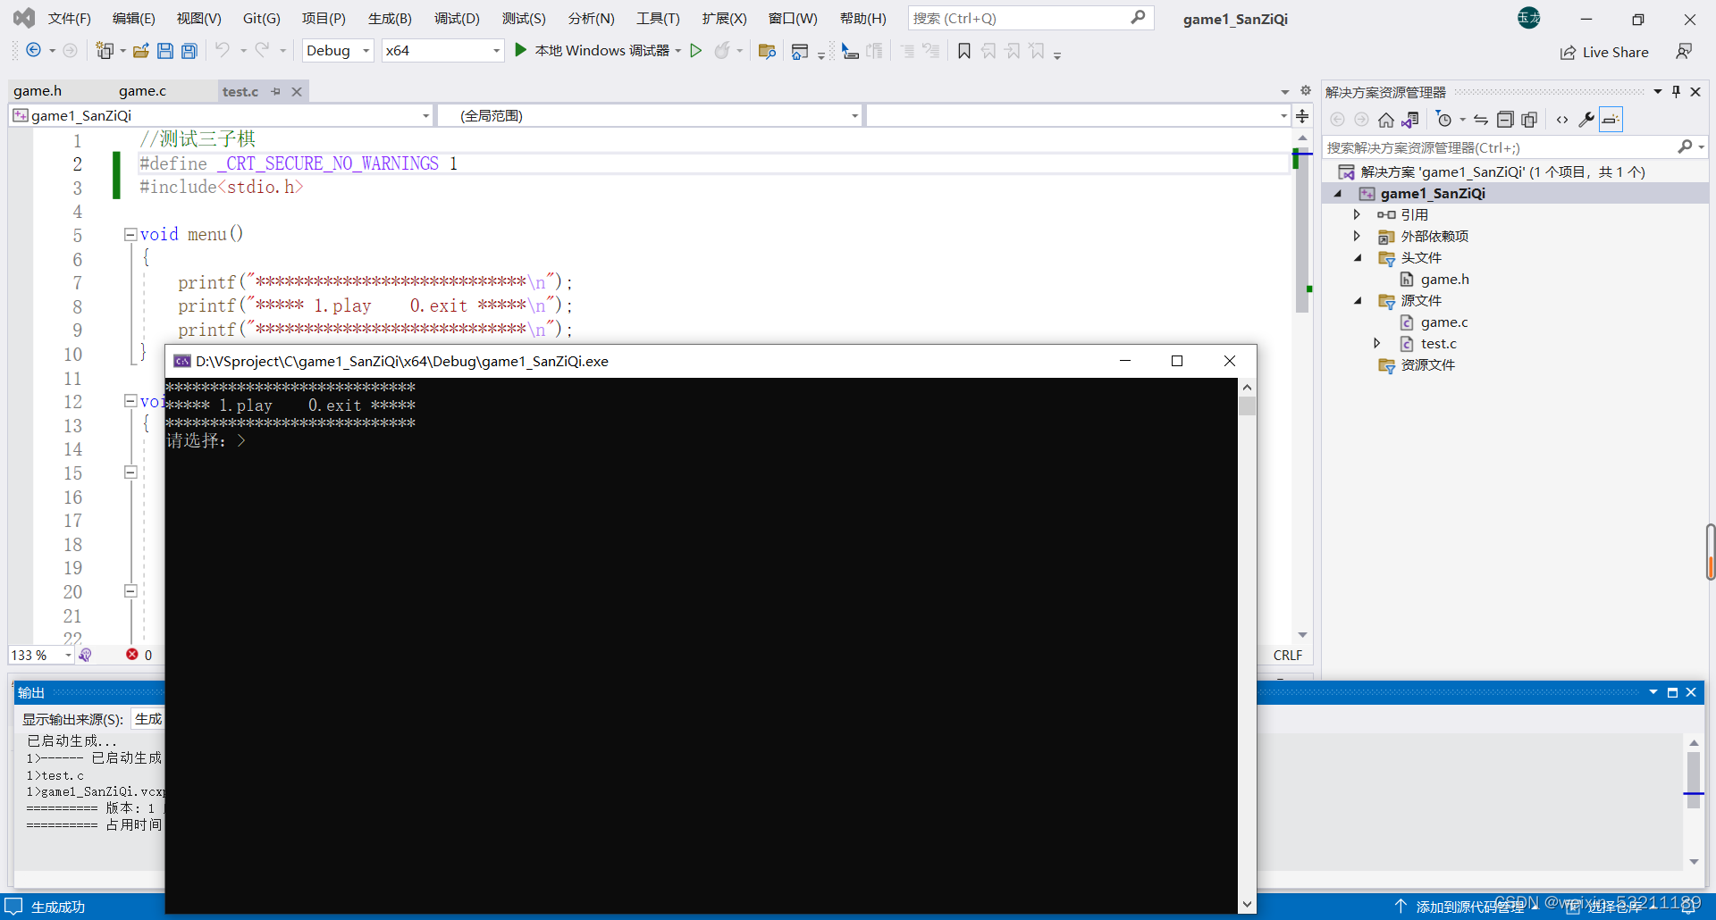Screen dimensions: 1716x920
Task: Select the 资源文件 folder
Action: 1427,365
